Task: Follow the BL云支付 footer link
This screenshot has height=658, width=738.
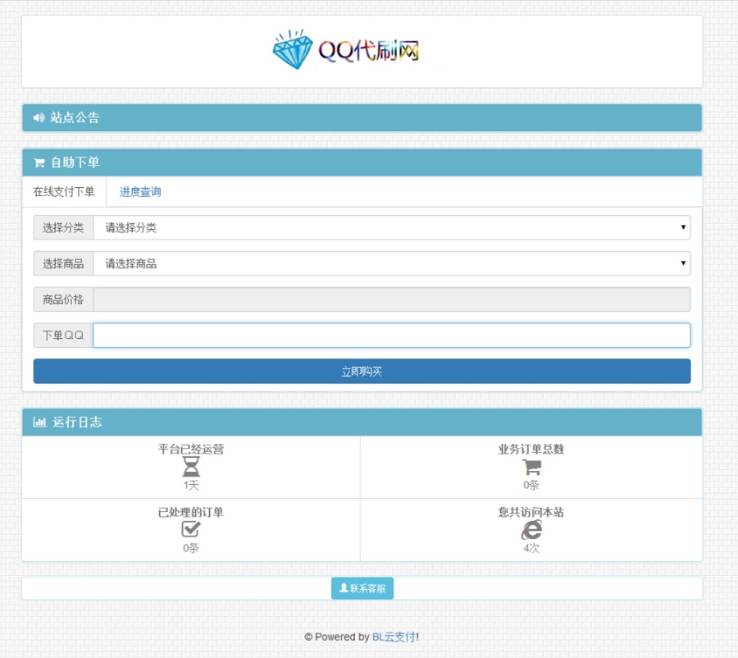Action: pyautogui.click(x=394, y=637)
